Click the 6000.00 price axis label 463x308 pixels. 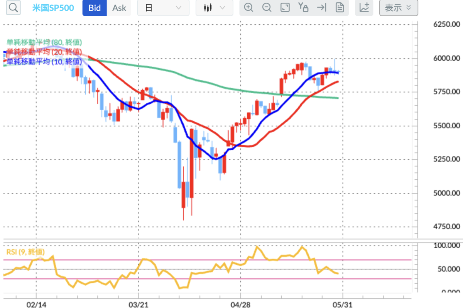coord(446,59)
